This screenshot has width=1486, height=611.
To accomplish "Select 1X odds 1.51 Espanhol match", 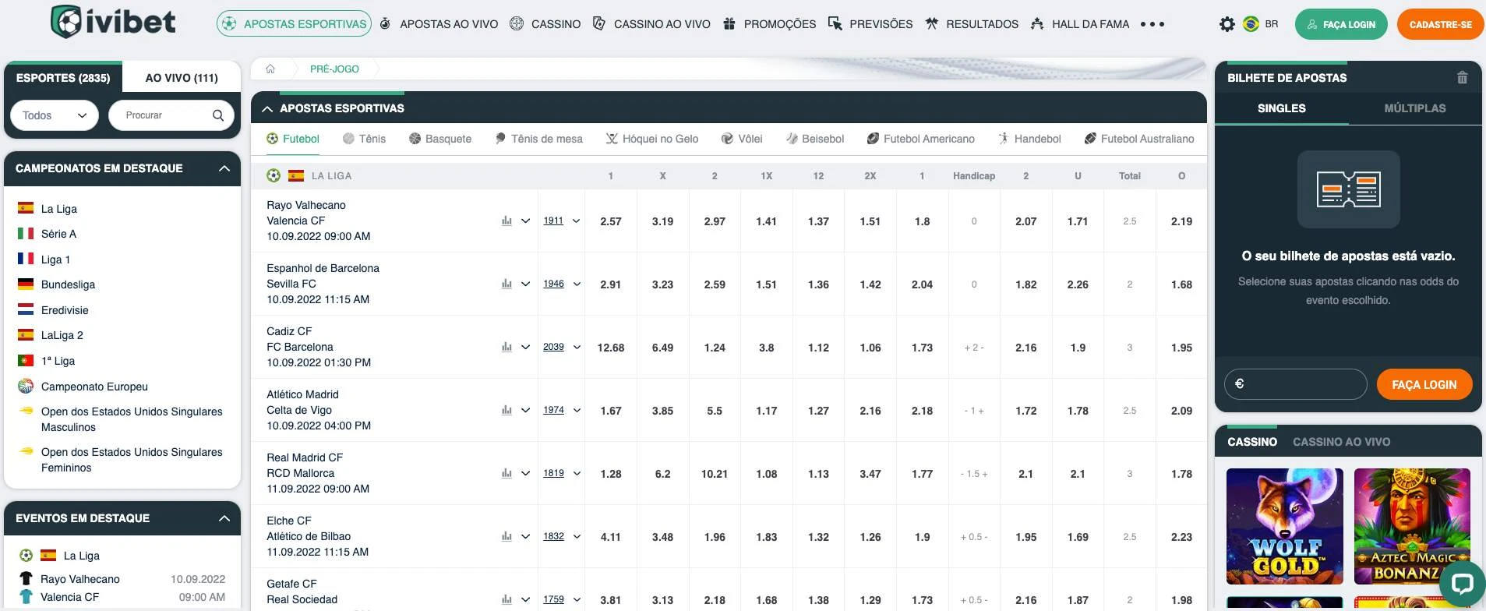I will 766,284.
